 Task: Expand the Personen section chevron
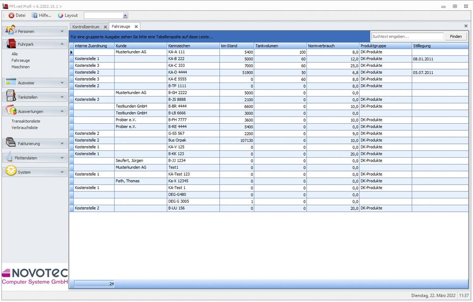62,31
